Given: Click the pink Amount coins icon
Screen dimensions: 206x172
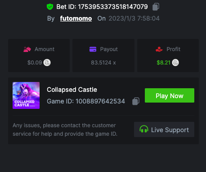Looking at the screenshot, I should [x=27, y=49].
